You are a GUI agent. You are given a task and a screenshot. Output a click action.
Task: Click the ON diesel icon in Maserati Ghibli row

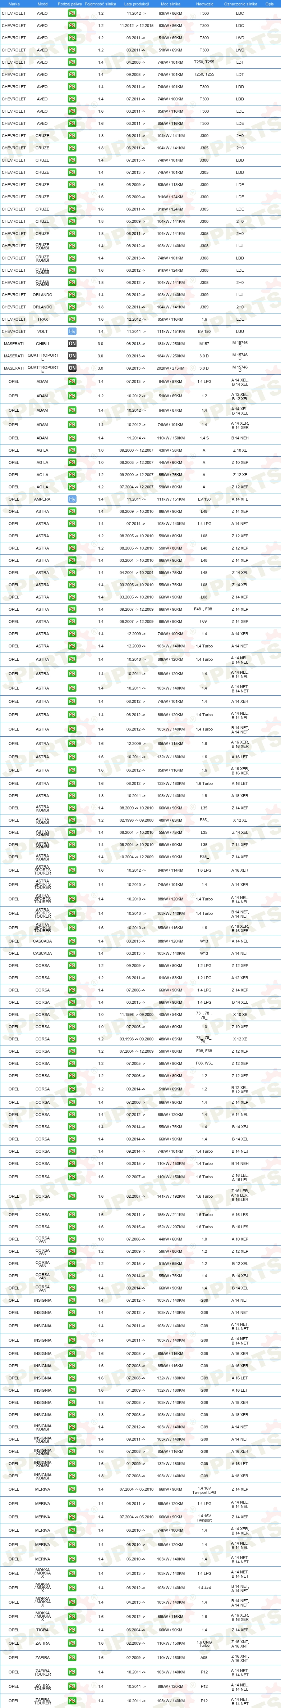coord(72,343)
